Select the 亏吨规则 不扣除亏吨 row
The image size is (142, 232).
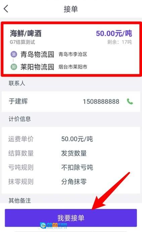tap(71, 167)
